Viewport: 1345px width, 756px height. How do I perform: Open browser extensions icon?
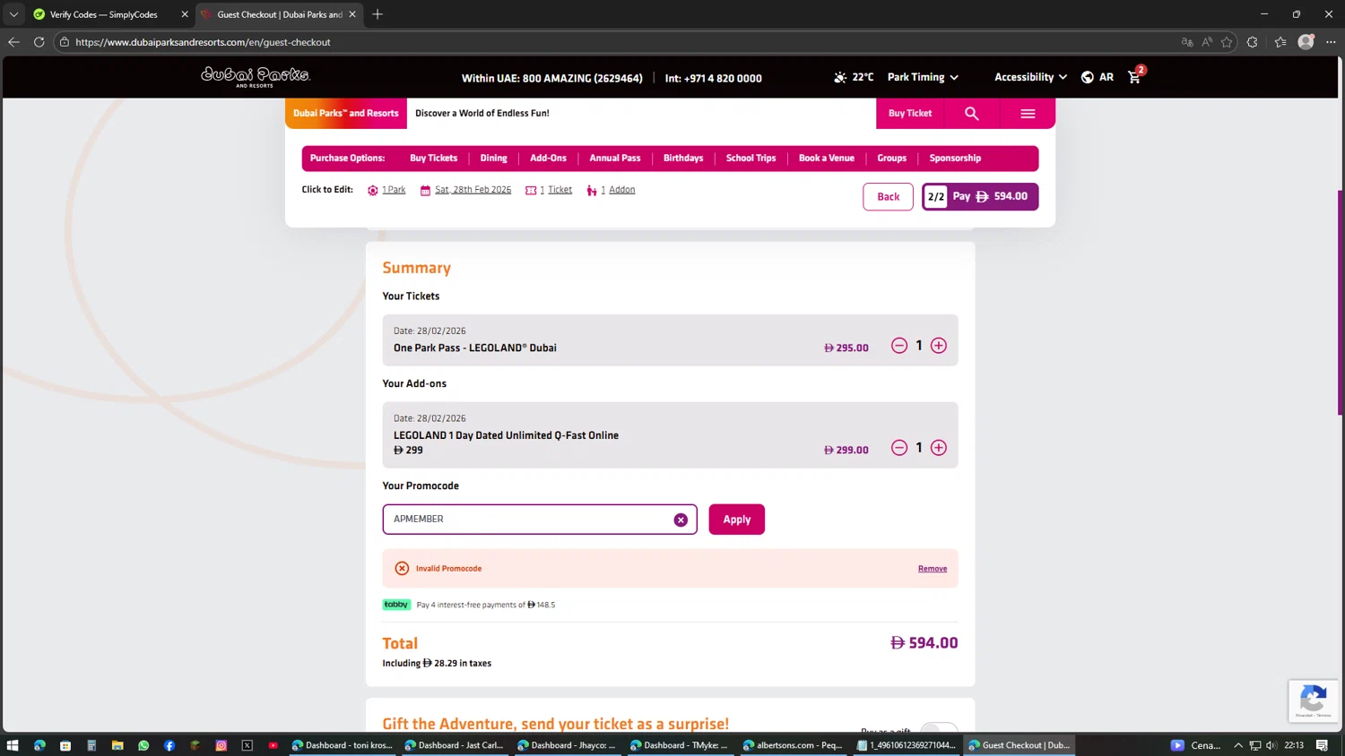[1253, 42]
